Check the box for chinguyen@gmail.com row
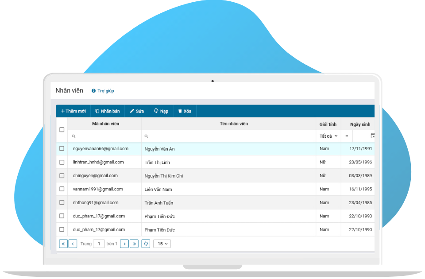 tap(62, 176)
